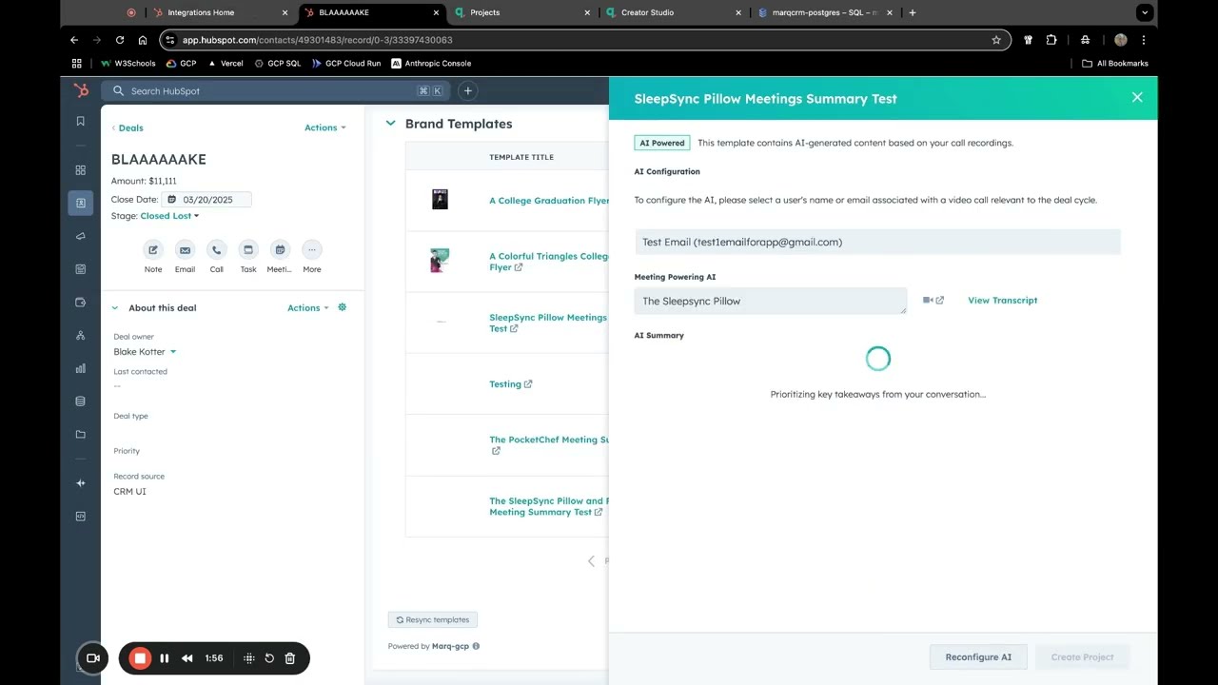Close the SleepSync Pillow summary panel
This screenshot has height=685, width=1218.
coord(1137,97)
